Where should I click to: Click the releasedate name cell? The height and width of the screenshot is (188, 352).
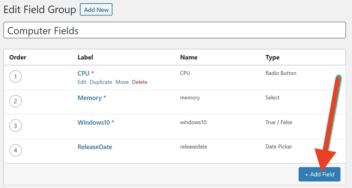click(x=193, y=147)
